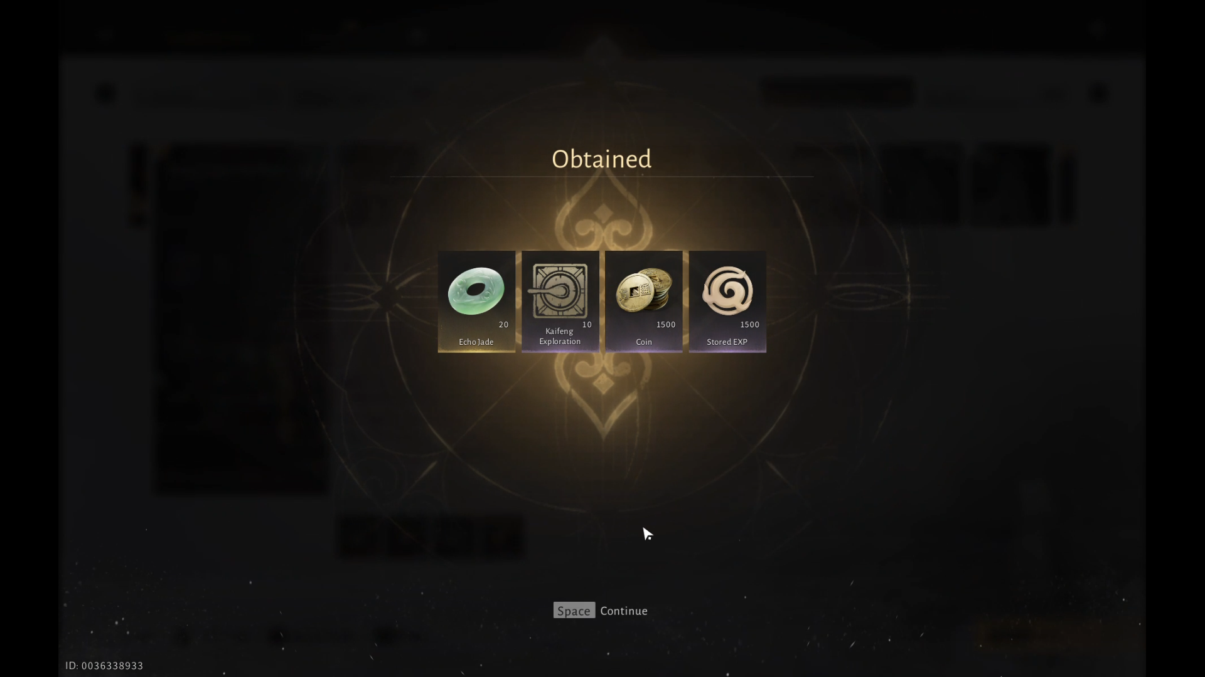Select the spiral Stored EXP icon
This screenshot has height=677, width=1205.
(727, 290)
